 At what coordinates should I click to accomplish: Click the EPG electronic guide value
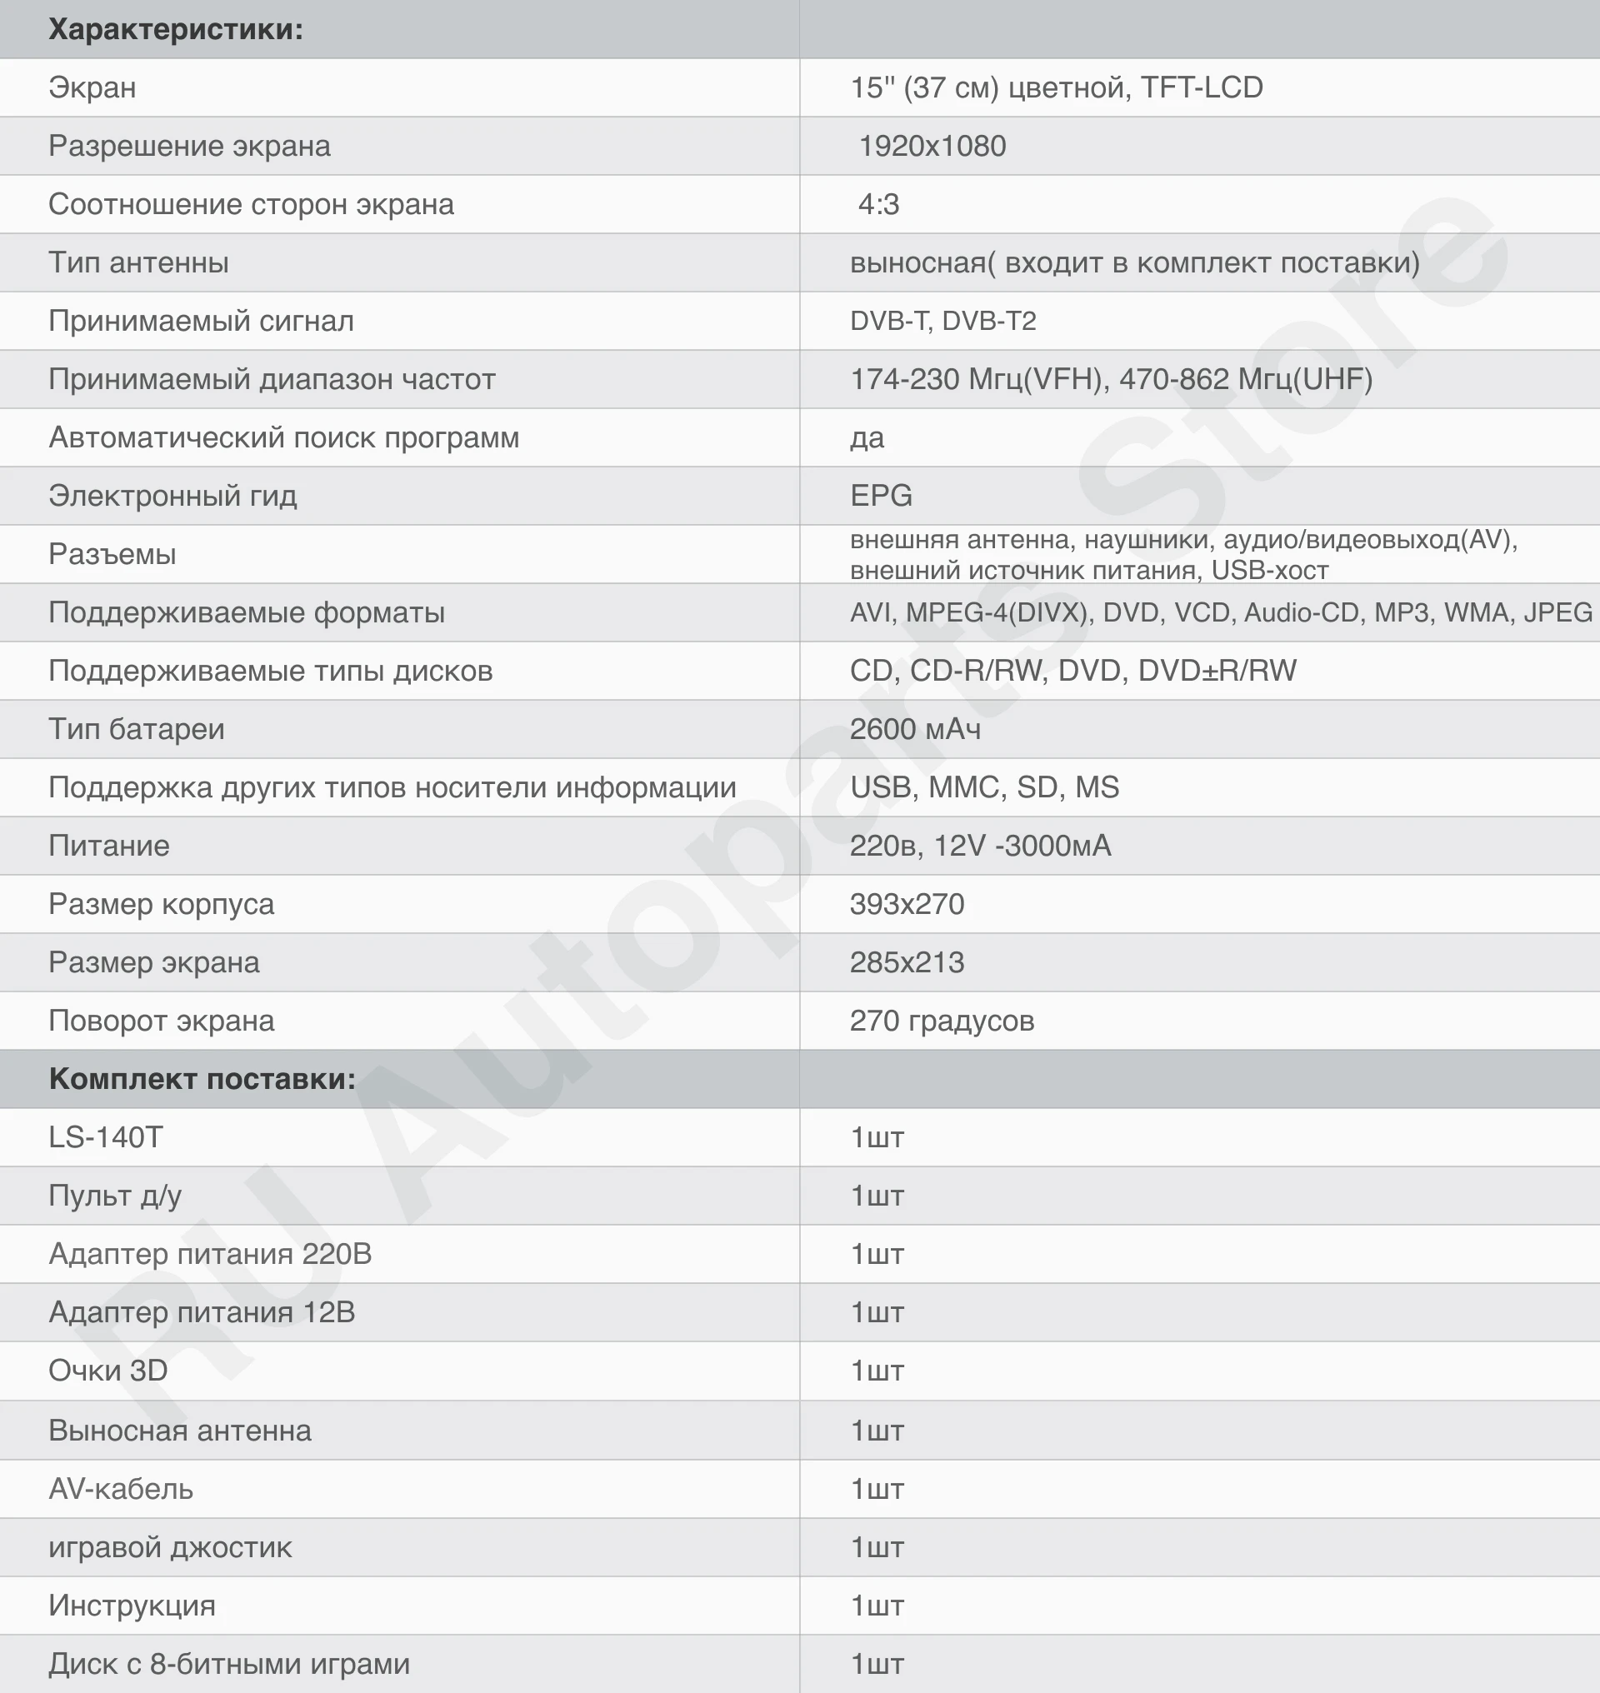[881, 496]
